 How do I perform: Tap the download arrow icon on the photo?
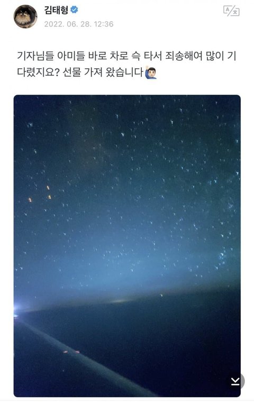(x=235, y=381)
